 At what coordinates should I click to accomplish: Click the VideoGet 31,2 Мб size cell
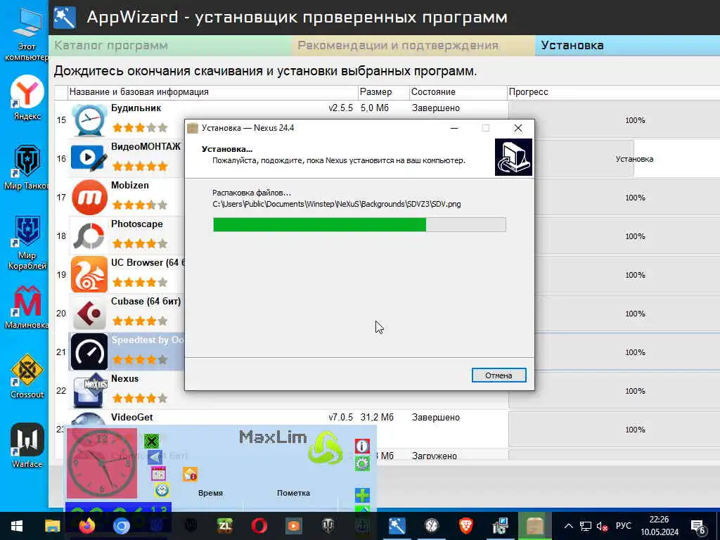tap(377, 417)
